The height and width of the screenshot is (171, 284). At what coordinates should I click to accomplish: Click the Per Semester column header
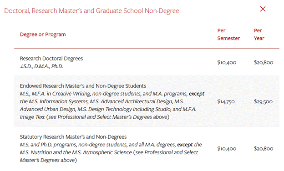click(228, 35)
